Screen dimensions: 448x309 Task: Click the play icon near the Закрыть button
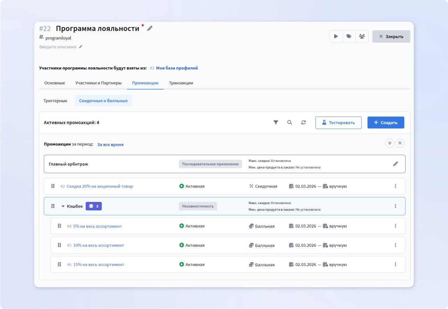336,36
